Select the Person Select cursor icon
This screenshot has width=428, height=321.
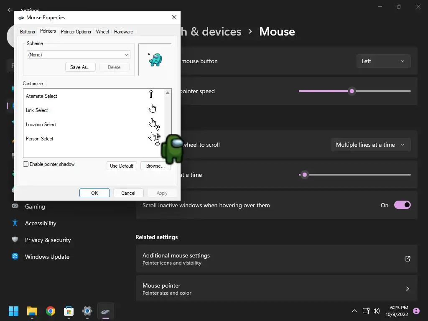coord(154,138)
